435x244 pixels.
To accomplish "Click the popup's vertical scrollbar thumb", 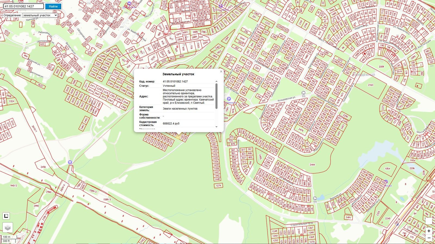I will pos(216,96).
